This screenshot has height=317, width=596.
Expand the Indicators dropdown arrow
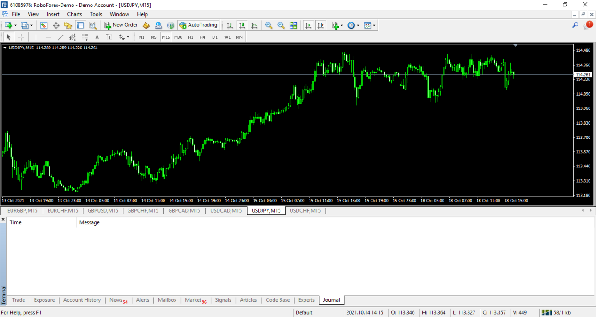point(342,25)
